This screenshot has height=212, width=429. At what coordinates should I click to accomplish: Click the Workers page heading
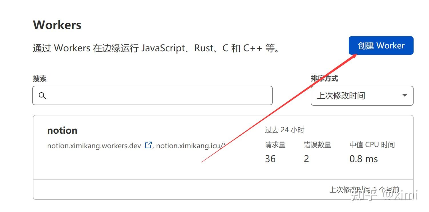click(57, 25)
